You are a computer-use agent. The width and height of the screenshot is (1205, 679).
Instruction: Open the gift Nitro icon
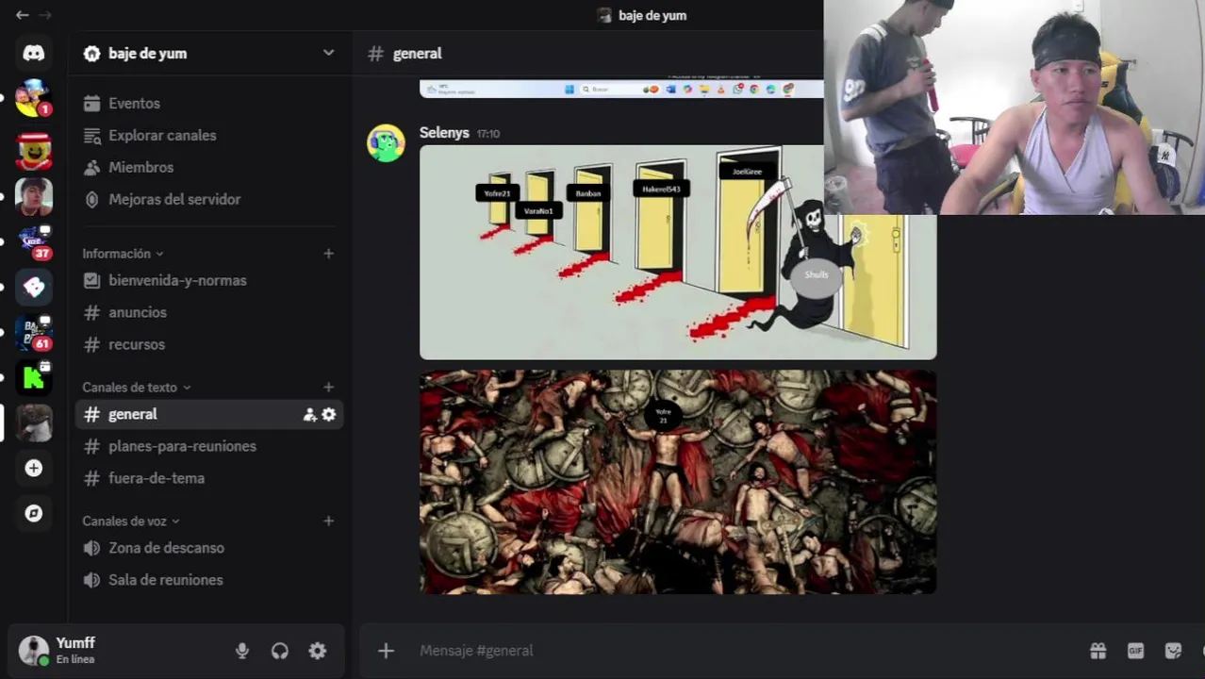tap(1098, 651)
